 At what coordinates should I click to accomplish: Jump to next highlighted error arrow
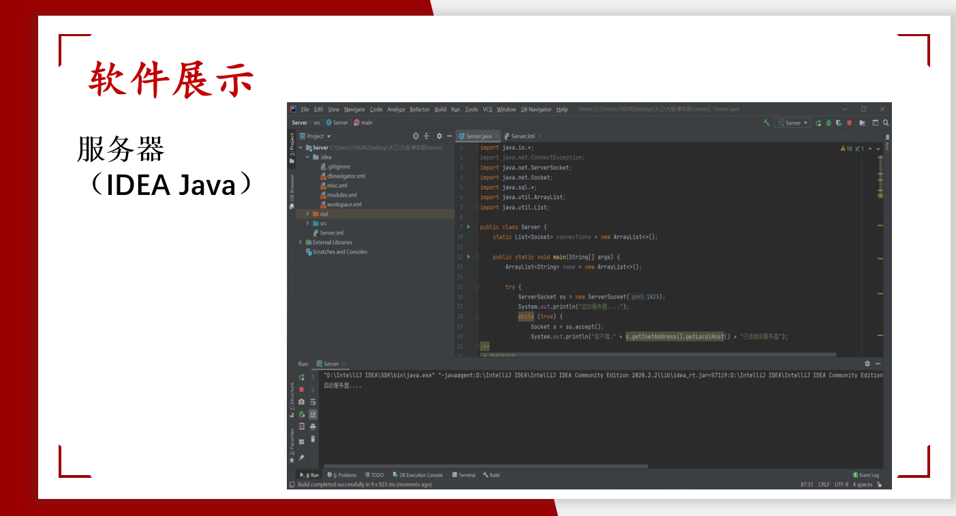tap(878, 149)
